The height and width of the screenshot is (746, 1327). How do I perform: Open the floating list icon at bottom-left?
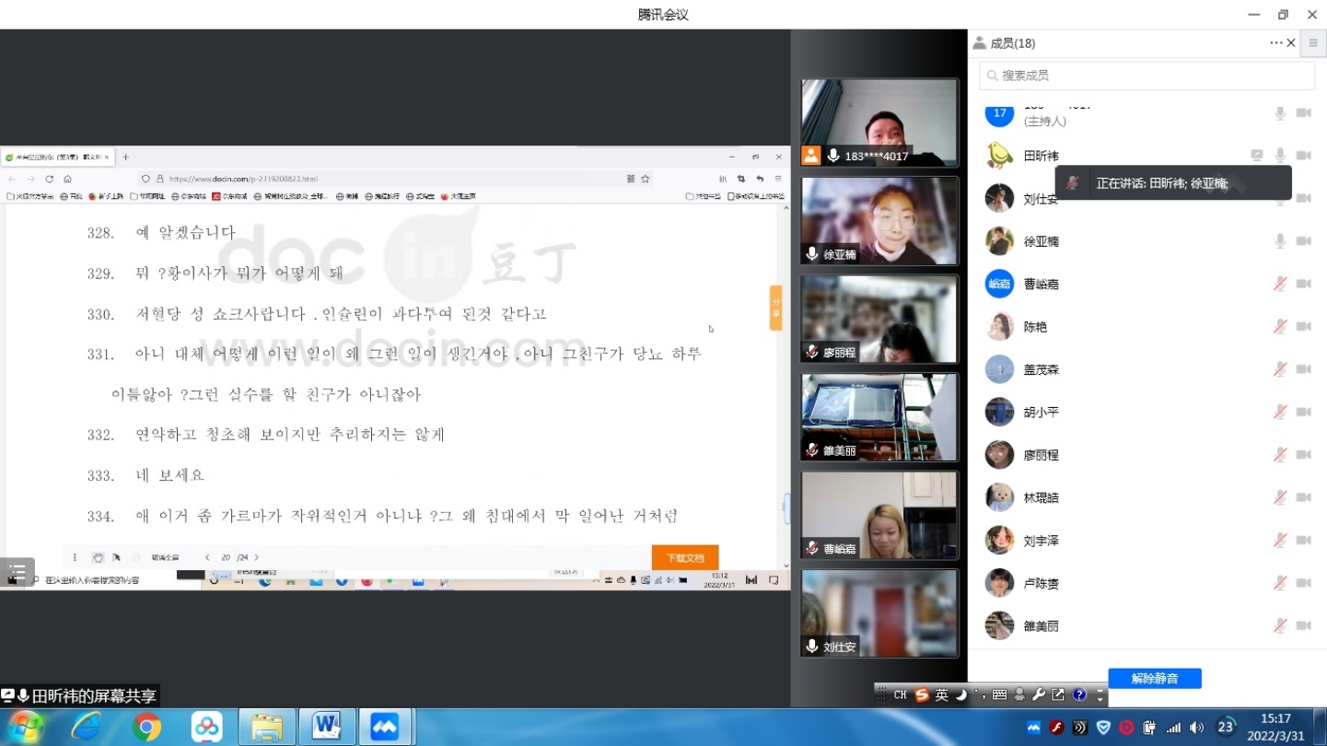[17, 572]
